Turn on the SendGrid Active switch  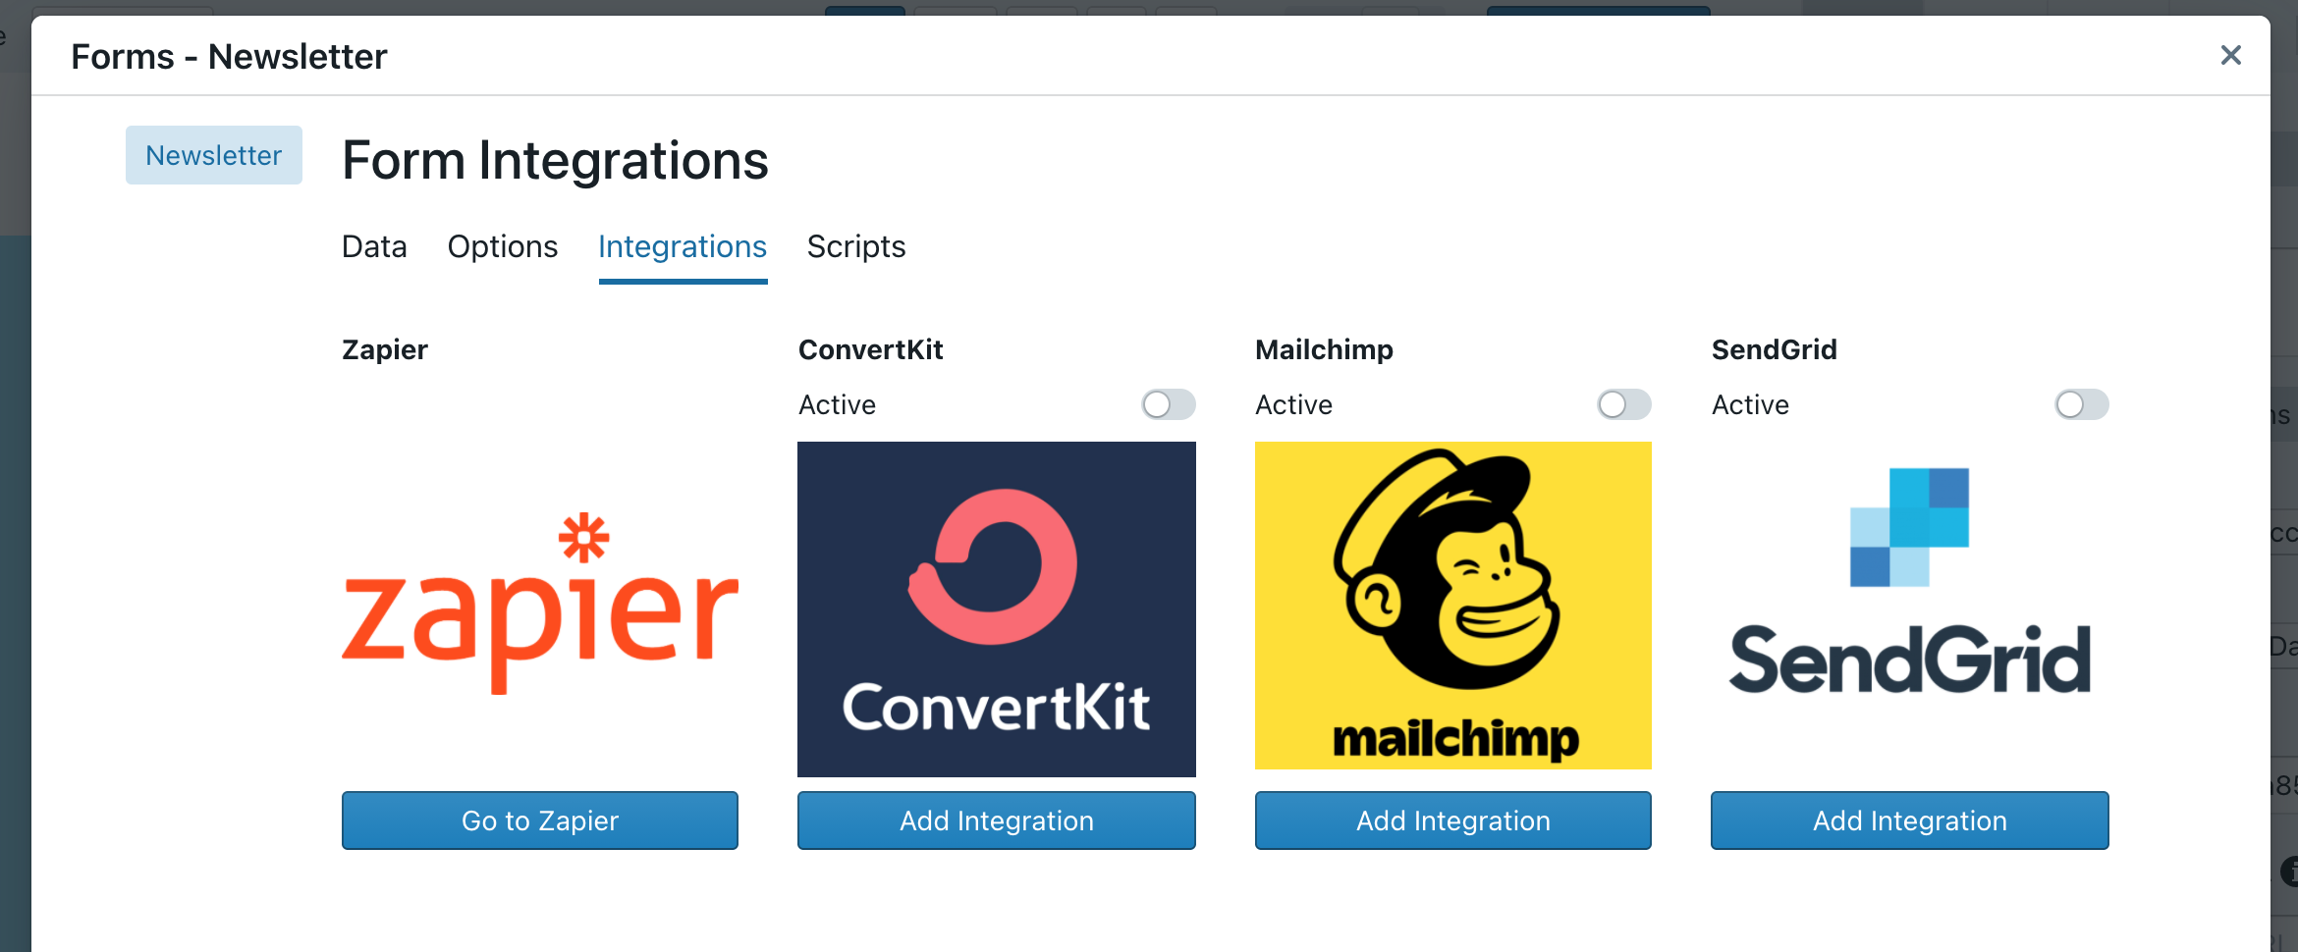tap(2082, 404)
